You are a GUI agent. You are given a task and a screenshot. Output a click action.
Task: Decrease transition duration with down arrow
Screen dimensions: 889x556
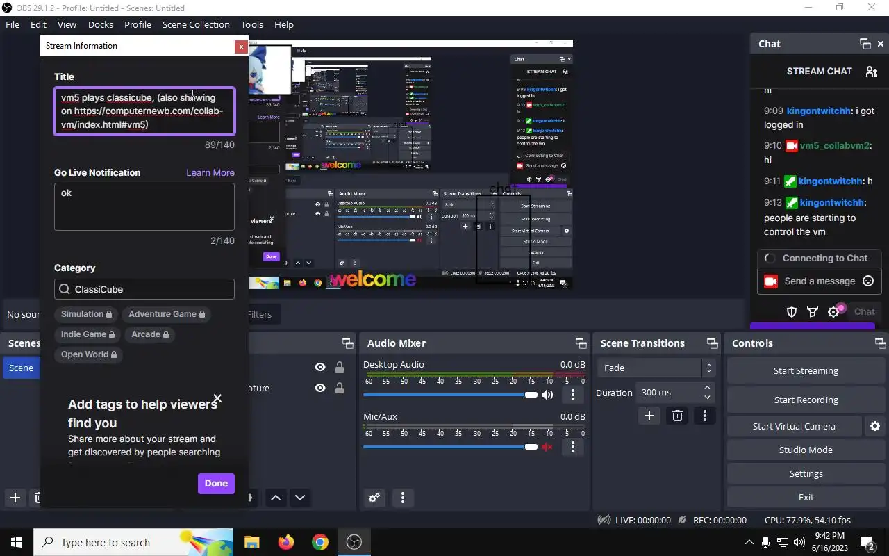pyautogui.click(x=707, y=398)
